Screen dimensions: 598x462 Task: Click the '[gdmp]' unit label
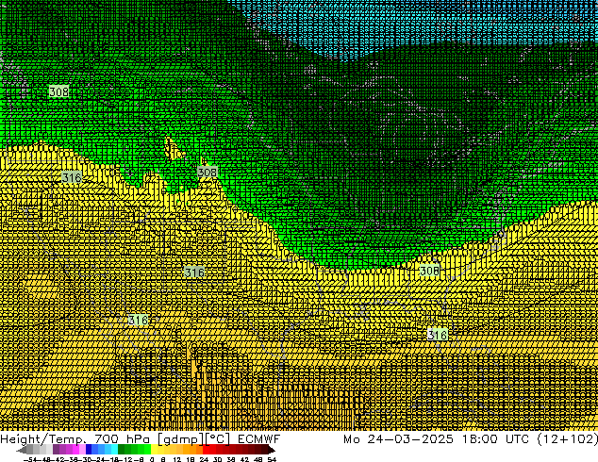(181, 439)
